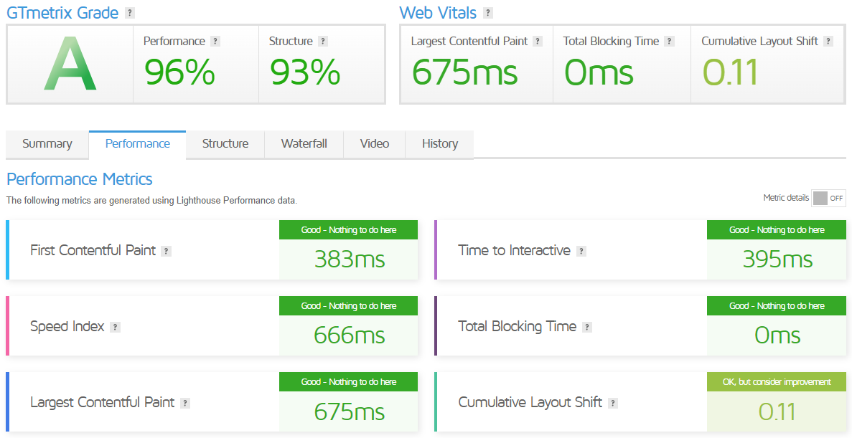The height and width of the screenshot is (438, 852).
Task: Click help icon beside Web Vitals heading
Action: click(x=488, y=13)
